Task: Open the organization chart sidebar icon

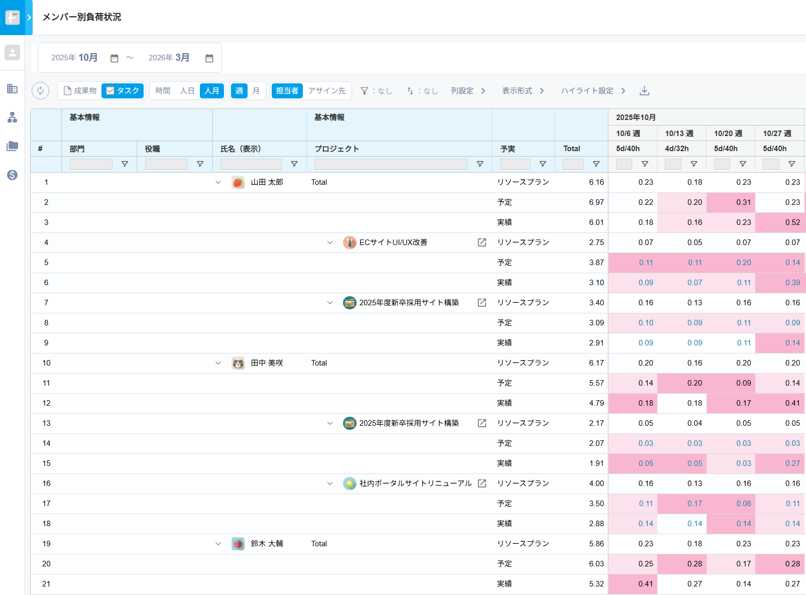Action: [x=12, y=117]
